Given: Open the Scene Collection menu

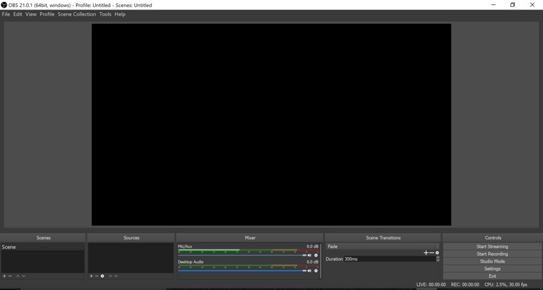Looking at the screenshot, I should pyautogui.click(x=77, y=14).
